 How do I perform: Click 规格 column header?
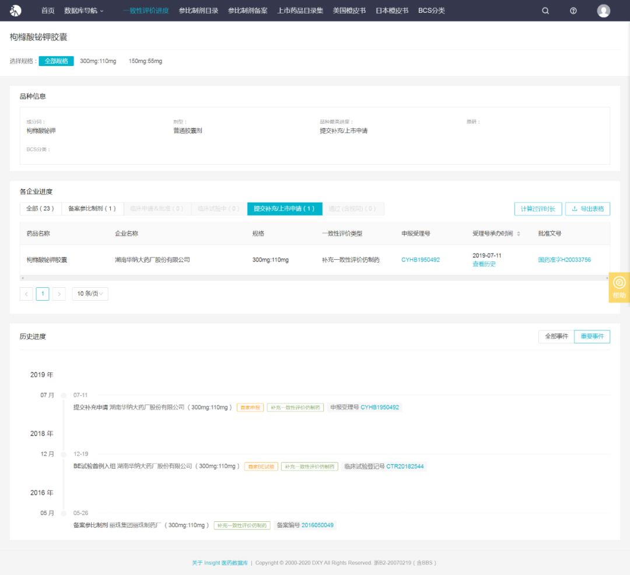[x=258, y=234]
